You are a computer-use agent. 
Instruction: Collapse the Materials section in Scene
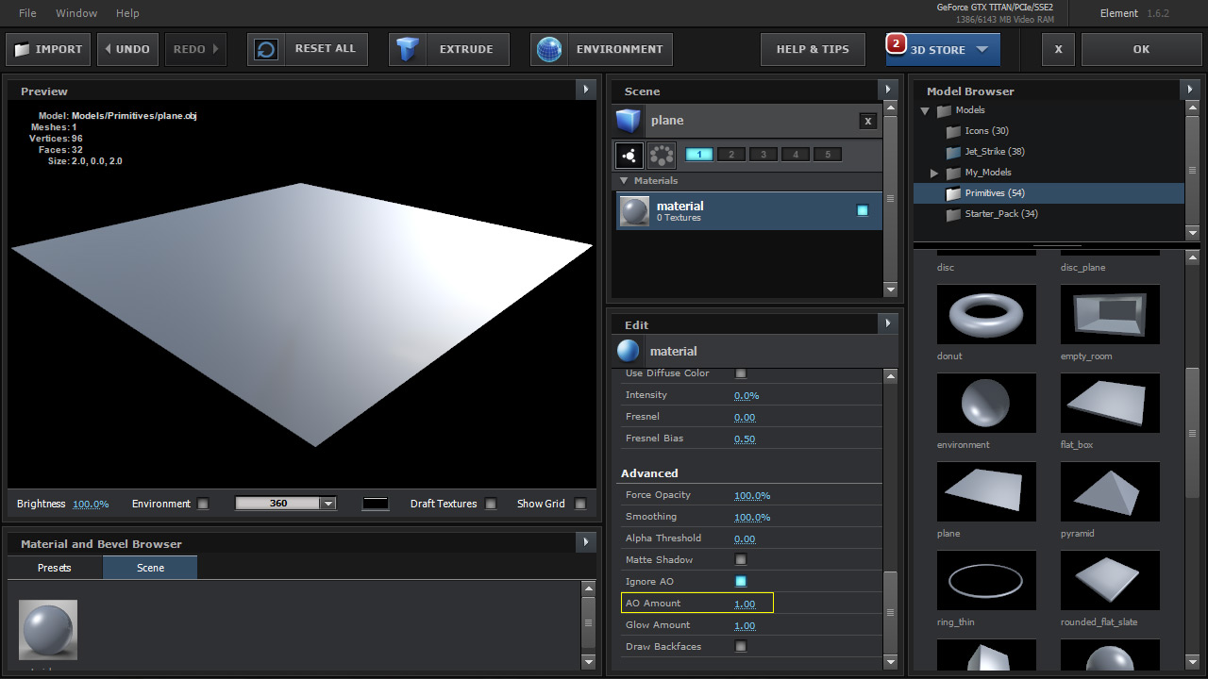(624, 180)
